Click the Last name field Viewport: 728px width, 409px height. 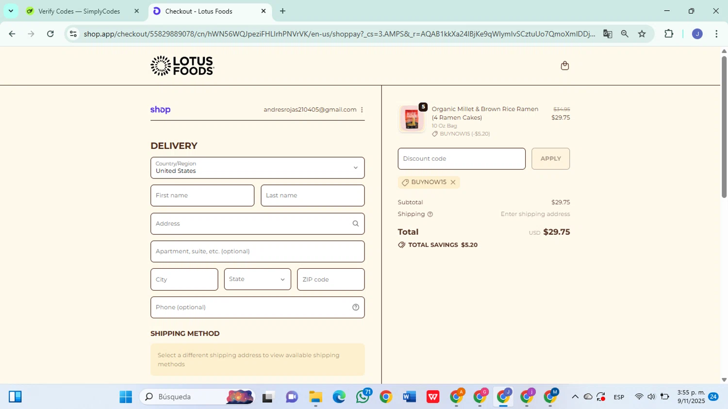click(x=313, y=196)
